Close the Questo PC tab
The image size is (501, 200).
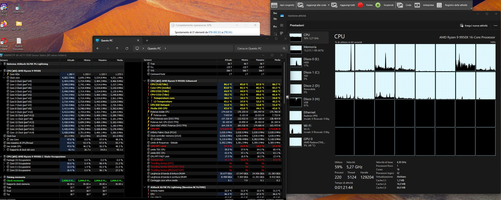click(x=138, y=40)
